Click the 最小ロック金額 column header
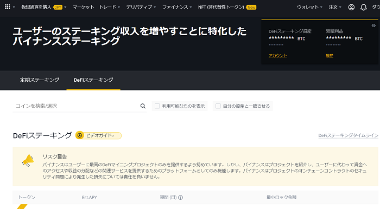 coord(281,198)
